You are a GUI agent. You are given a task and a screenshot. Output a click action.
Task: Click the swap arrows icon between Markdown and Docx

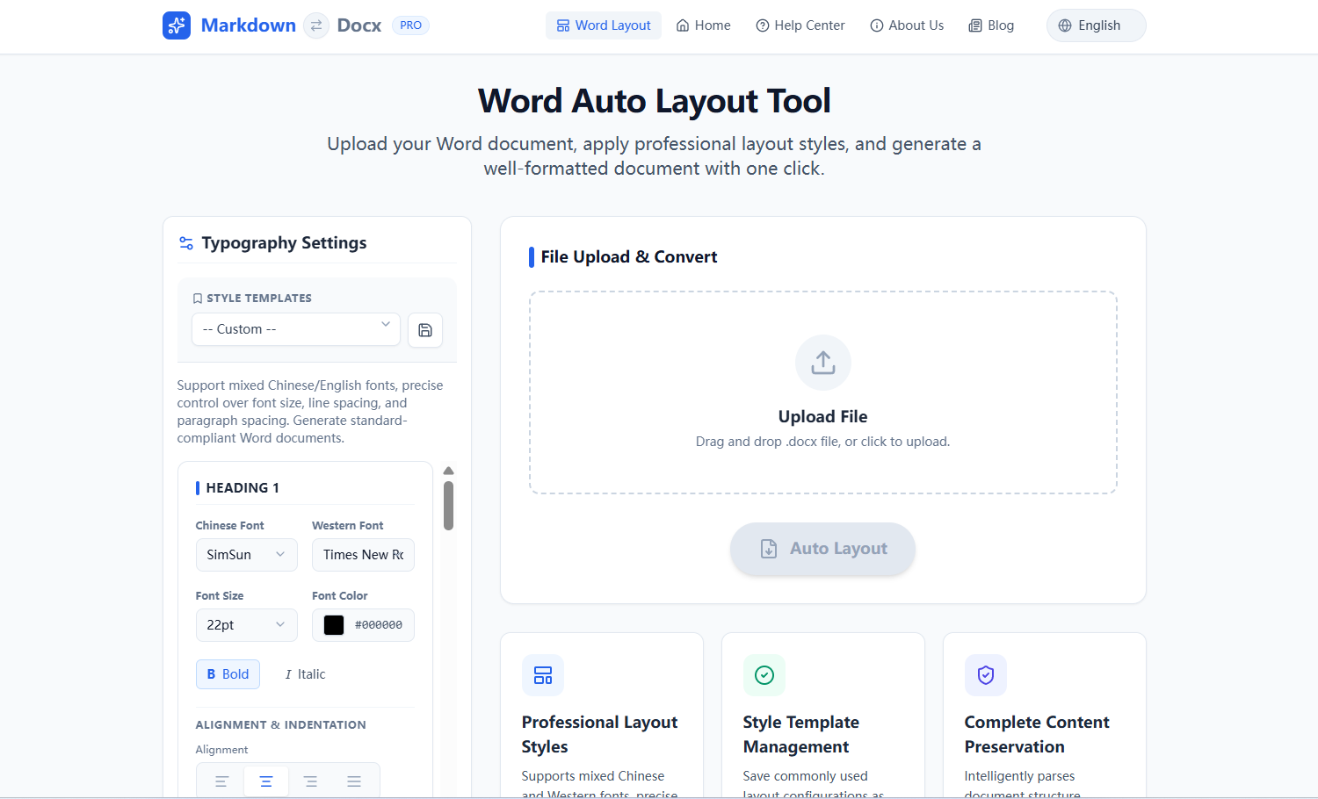coord(316,25)
